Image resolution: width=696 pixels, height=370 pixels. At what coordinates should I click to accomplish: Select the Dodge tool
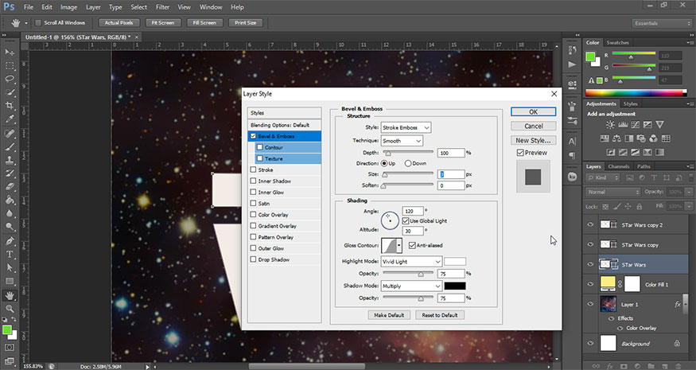[x=10, y=227]
